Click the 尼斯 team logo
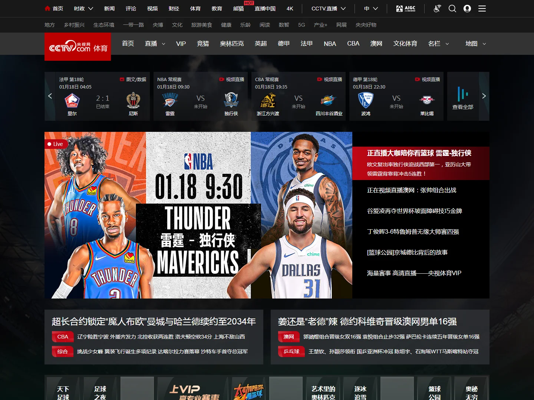The height and width of the screenshot is (400, 534). (x=133, y=101)
